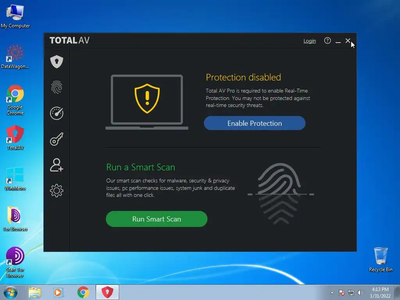The width and height of the screenshot is (400, 300).
Task: Click the large fingerprint scan graphic
Action: point(280,194)
